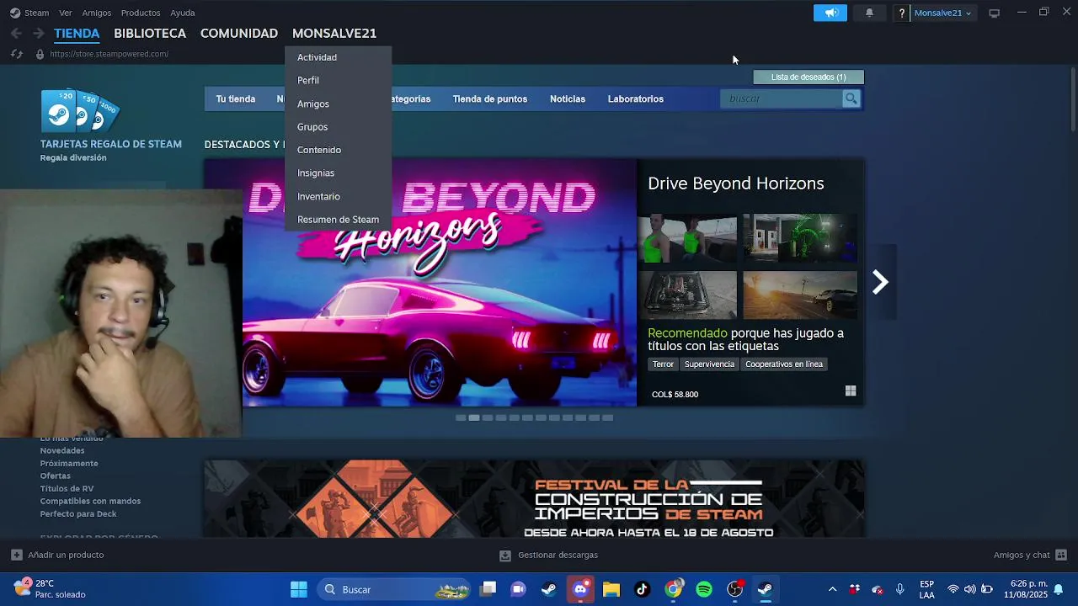This screenshot has height=606, width=1078.
Task: Select Resumen de Steam from the dropdown
Action: (338, 219)
